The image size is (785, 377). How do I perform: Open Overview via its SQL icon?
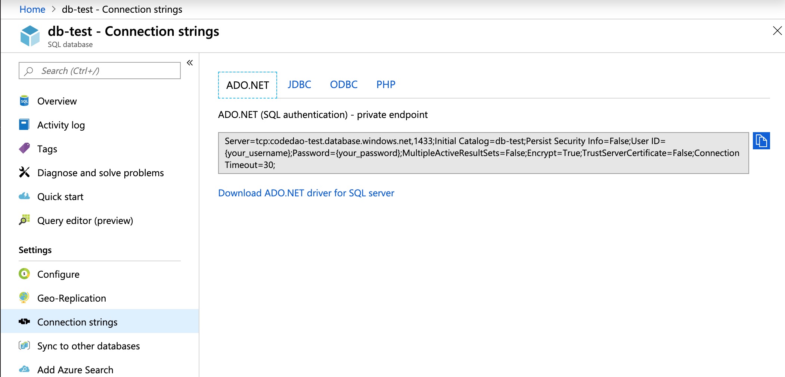(24, 101)
